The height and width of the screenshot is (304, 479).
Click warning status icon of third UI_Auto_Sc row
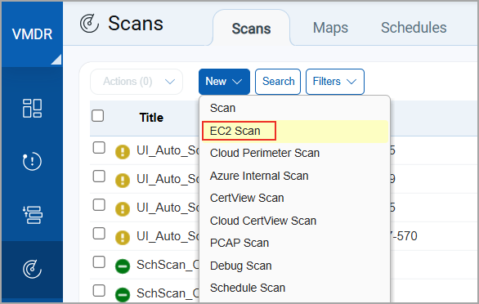(123, 209)
